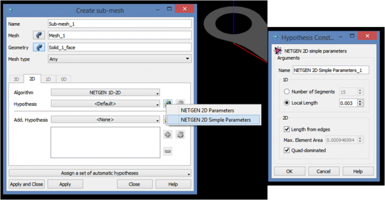This screenshot has width=385, height=200.
Task: Open the Add. Hypothesis None dropdown
Action: tap(106, 120)
